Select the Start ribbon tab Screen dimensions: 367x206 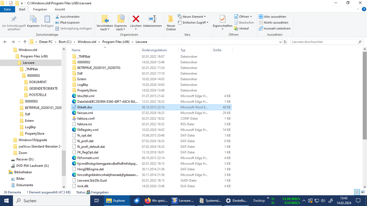pos(22,9)
